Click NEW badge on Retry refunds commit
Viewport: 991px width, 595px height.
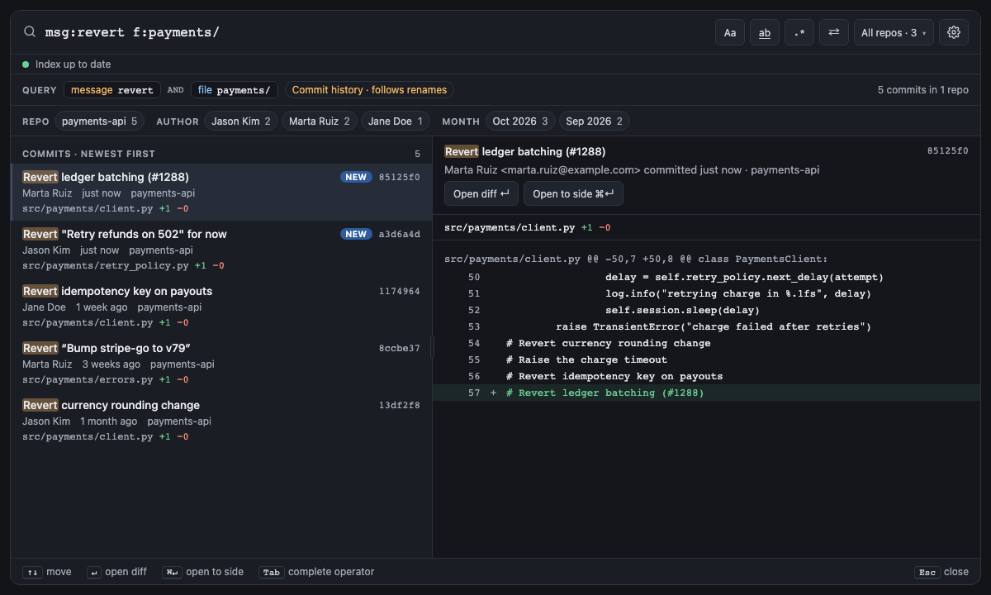point(356,234)
